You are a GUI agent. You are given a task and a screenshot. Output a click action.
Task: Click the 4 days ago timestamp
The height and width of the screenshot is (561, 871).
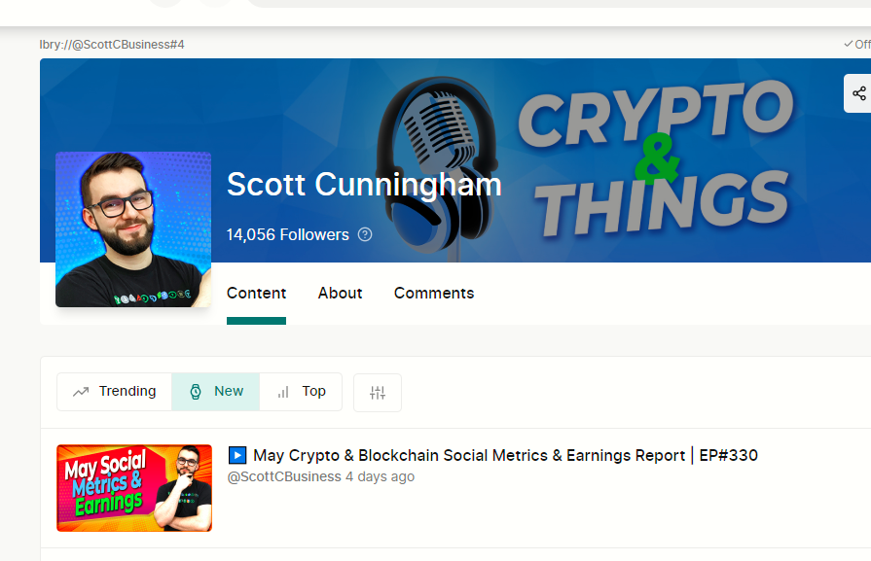(x=380, y=476)
